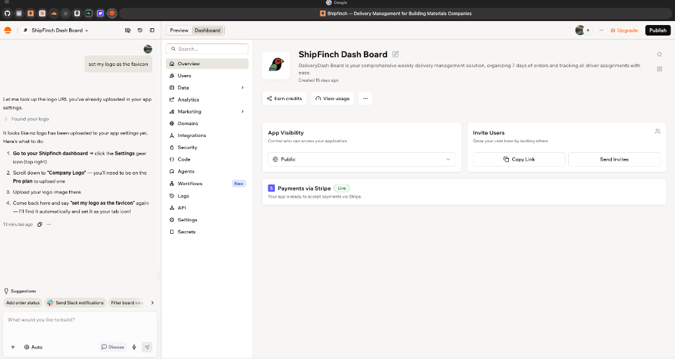Expand the Found your logo disclosure
This screenshot has height=359, width=675.
click(x=26, y=119)
